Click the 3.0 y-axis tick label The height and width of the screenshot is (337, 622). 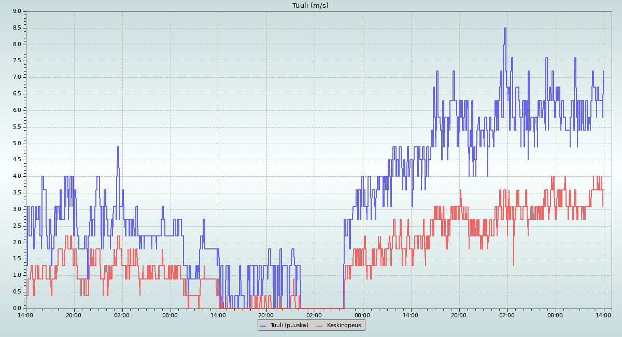pos(17,209)
